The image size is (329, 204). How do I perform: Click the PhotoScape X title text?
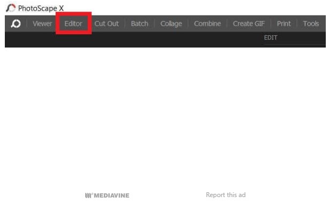[41, 9]
